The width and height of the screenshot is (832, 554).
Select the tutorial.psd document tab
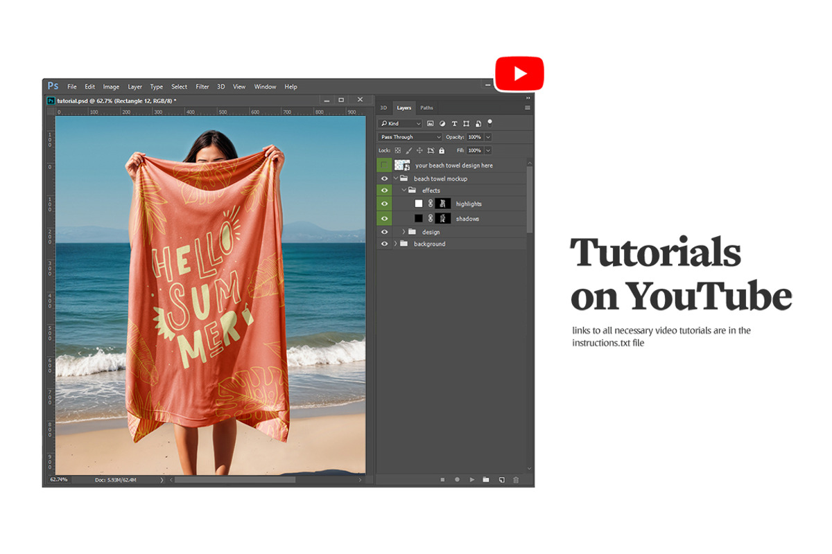(116, 100)
